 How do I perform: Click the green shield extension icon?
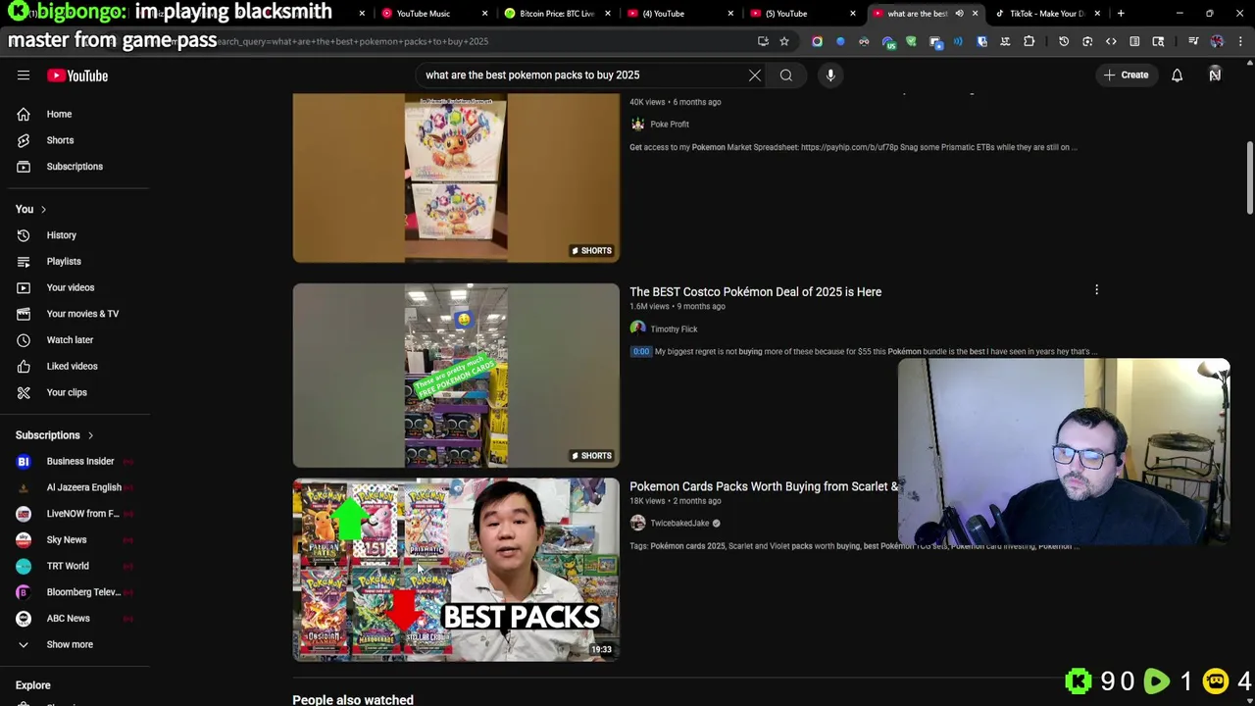(x=911, y=41)
